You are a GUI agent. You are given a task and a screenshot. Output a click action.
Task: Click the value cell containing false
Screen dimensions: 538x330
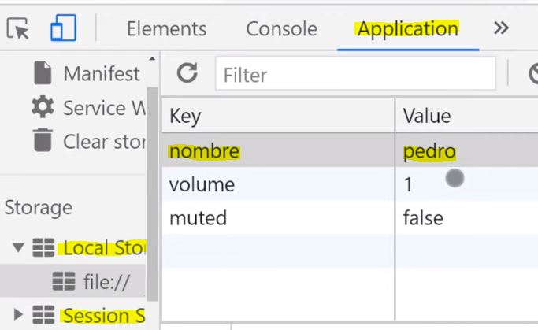423,218
